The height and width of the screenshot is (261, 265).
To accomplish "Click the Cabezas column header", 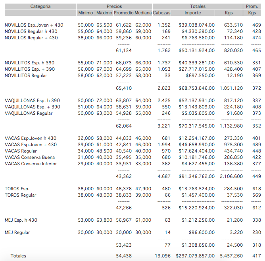I will [161, 13].
